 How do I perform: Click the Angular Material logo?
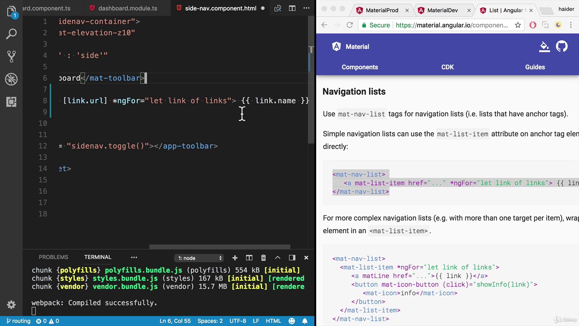point(337,46)
